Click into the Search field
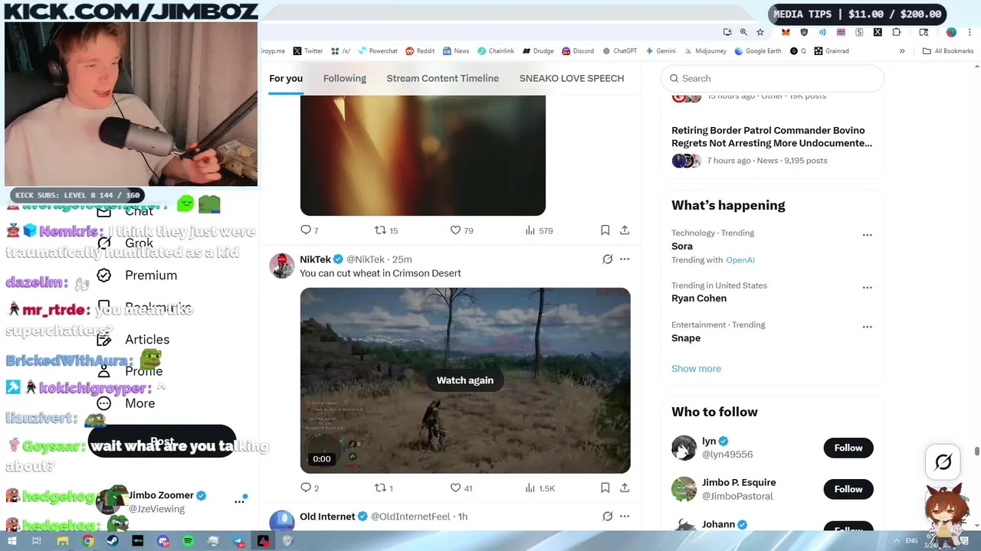Viewport: 981px width, 551px height. click(773, 78)
